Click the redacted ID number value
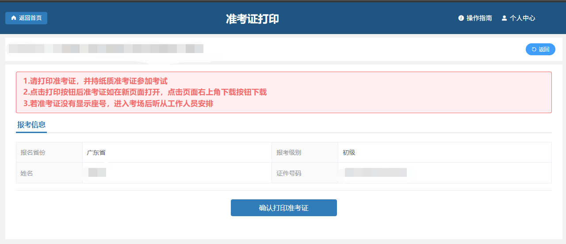This screenshot has height=244, width=566. pyautogui.click(x=375, y=173)
